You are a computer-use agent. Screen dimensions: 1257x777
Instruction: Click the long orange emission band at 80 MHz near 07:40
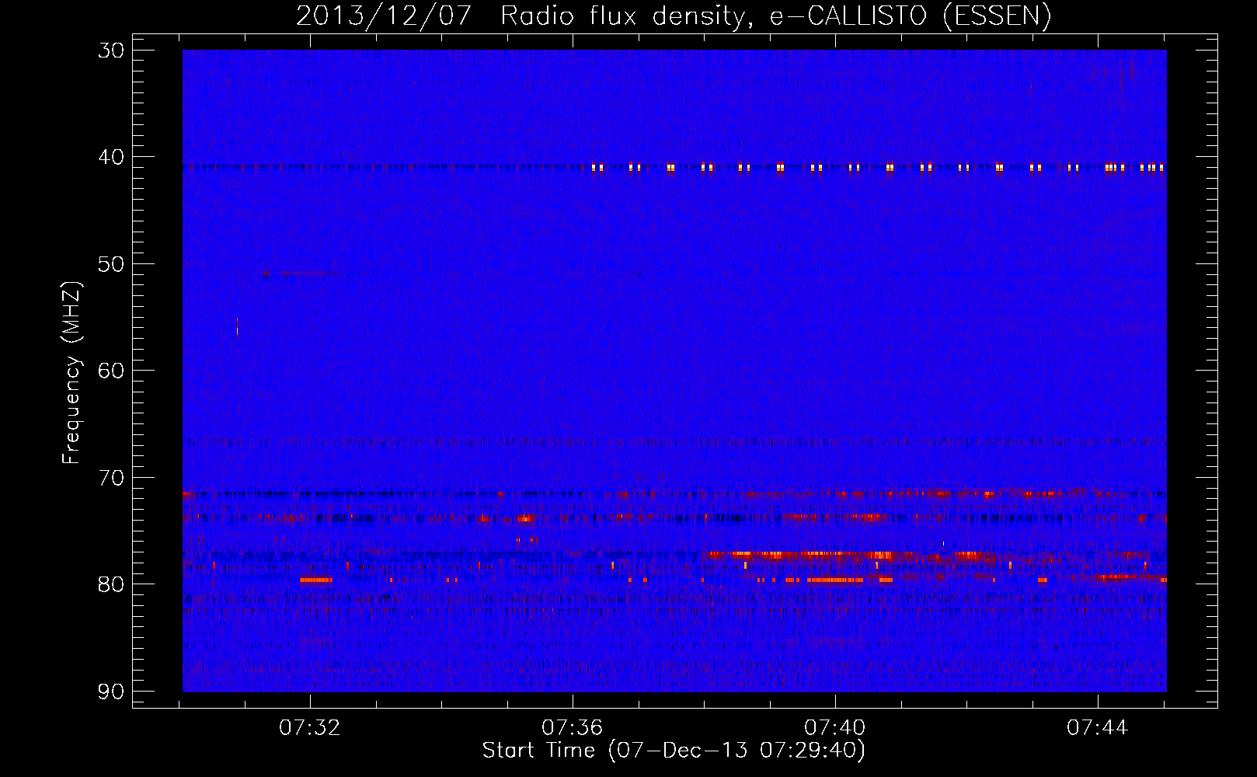pyautogui.click(x=836, y=580)
